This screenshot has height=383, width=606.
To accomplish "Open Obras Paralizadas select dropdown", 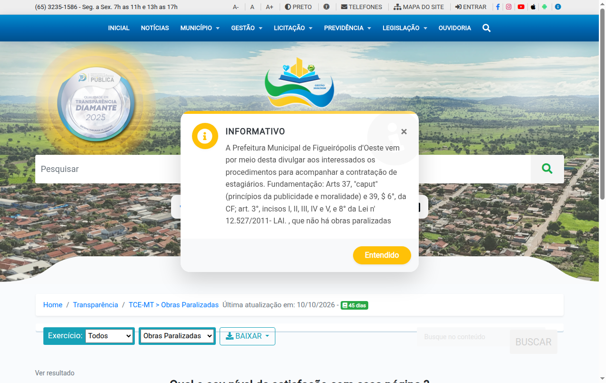I will point(177,336).
